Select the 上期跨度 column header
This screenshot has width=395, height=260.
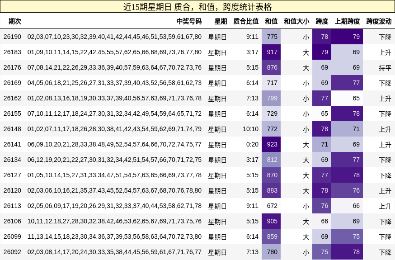coord(347,21)
